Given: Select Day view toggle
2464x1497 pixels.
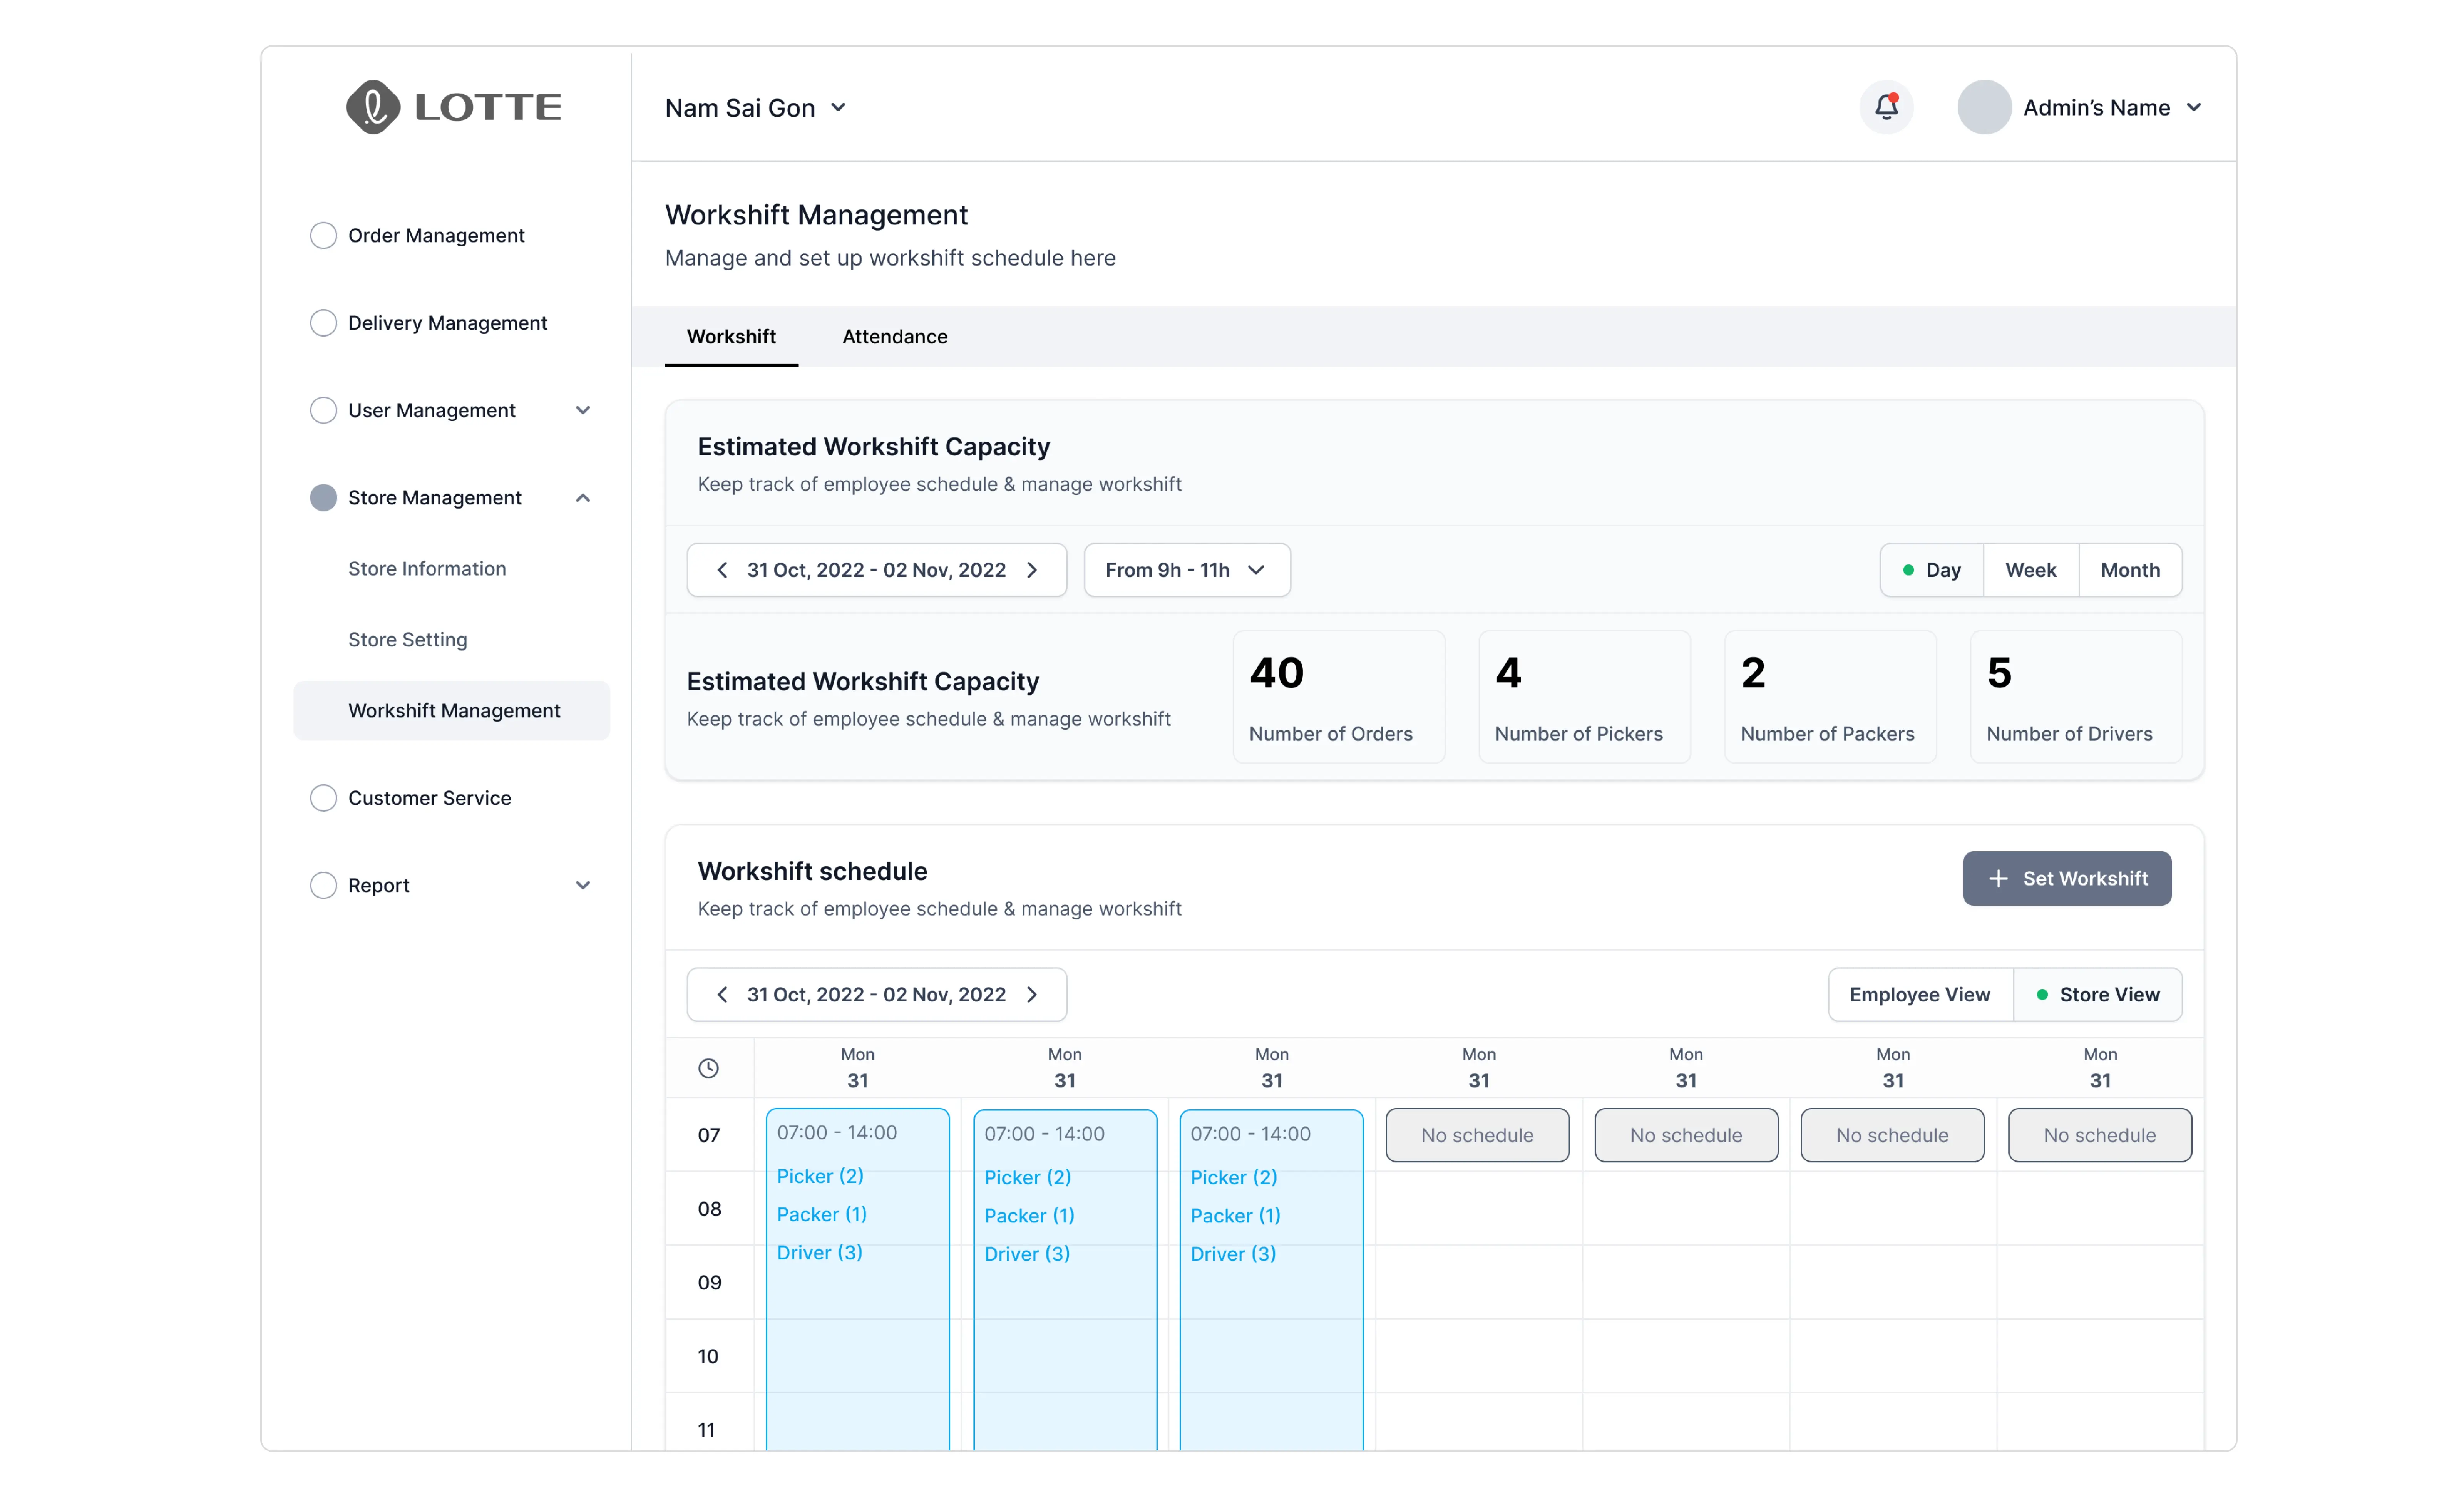Looking at the screenshot, I should pyautogui.click(x=1932, y=570).
